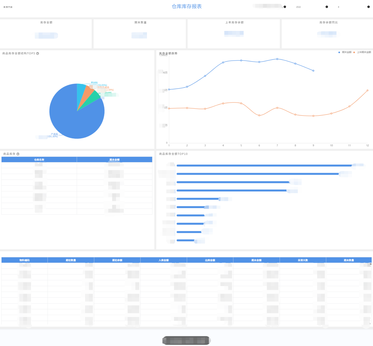
Task: Sort by 仓库名称 column header
Action: coord(39,160)
